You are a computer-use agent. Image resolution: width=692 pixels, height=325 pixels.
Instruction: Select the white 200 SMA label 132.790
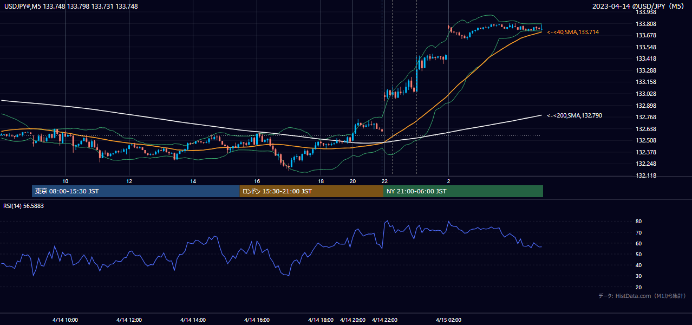pos(575,115)
